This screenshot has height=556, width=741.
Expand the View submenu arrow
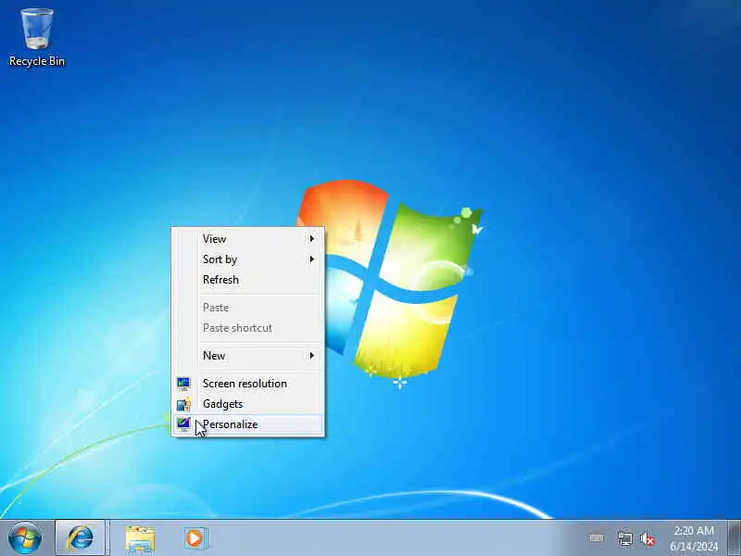(x=312, y=239)
